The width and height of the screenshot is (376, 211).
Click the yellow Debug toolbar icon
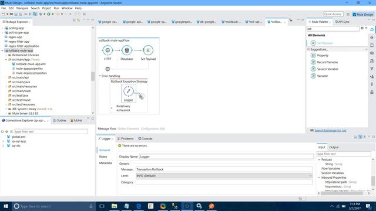[x=58, y=14]
